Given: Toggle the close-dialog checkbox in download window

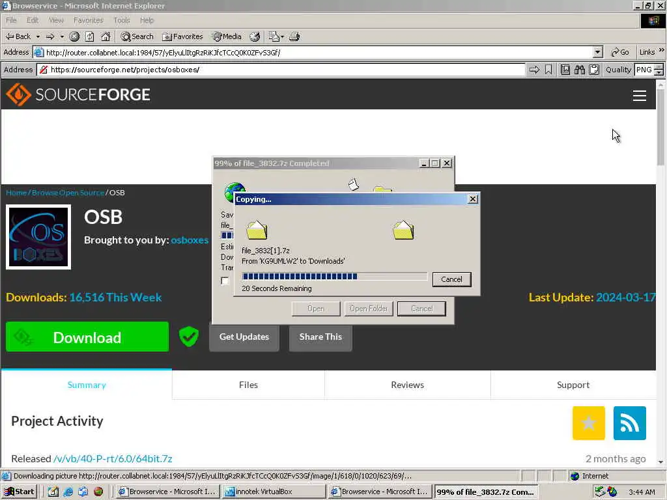Looking at the screenshot, I should tap(225, 281).
